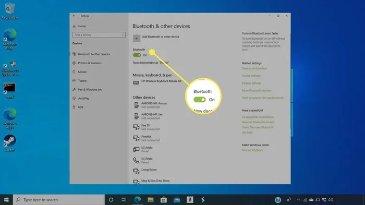Image resolution: width=365 pixels, height=205 pixels.
Task: Click Reinstall Bluetooth drivers link
Action: [x=258, y=122]
